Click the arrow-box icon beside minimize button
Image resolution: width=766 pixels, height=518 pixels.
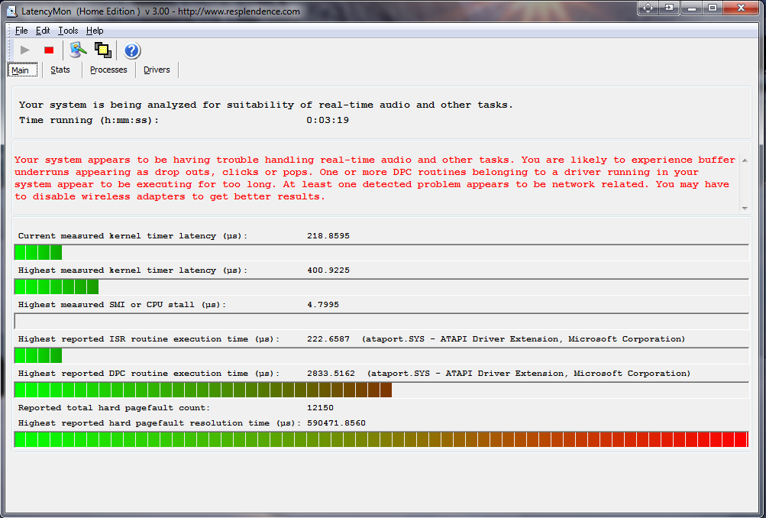[x=669, y=8]
